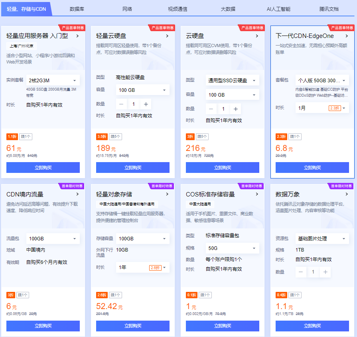The image size is (357, 337).
Task: Increase quantity with plus on 轻量云硬盘 card
Action: (146, 104)
